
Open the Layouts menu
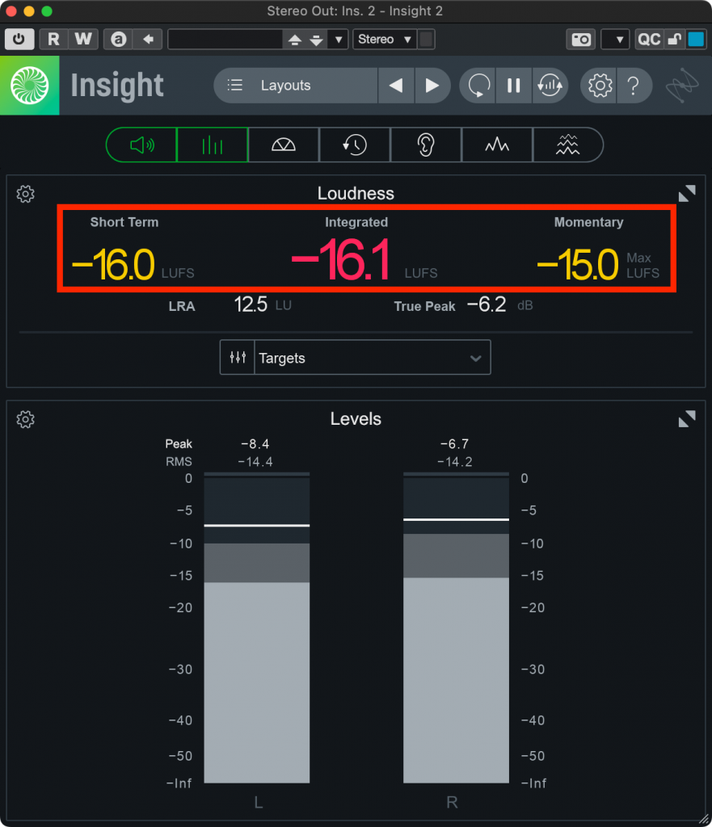[295, 86]
